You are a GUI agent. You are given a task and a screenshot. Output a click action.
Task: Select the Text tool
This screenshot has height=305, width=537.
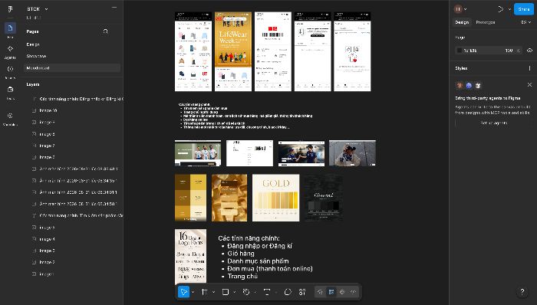267,292
